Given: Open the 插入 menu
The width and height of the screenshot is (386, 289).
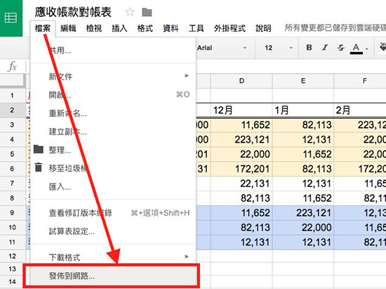Looking at the screenshot, I should 119,28.
